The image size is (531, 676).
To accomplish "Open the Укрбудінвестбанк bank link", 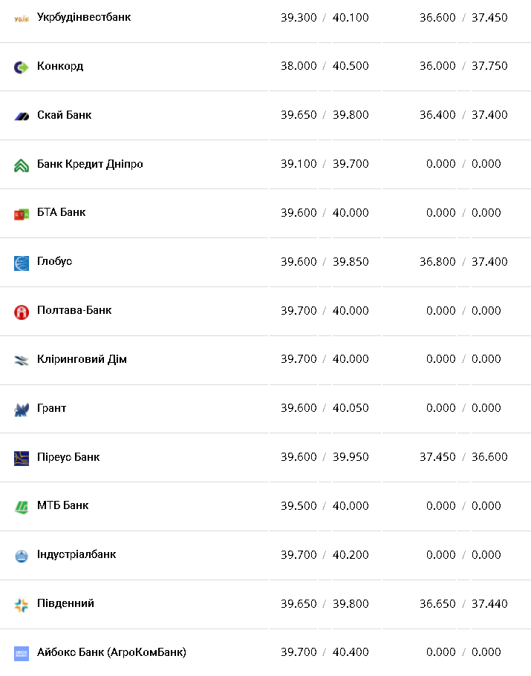I will tap(84, 17).
